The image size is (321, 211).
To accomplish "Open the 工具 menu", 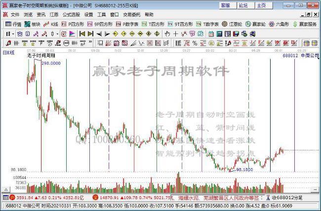I will (x=102, y=15).
